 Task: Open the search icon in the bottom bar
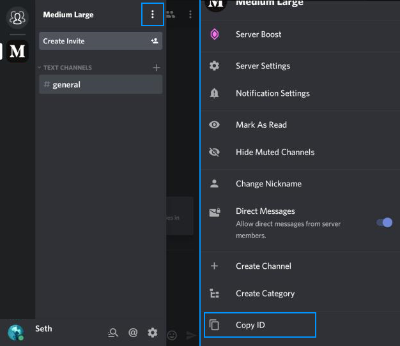[x=113, y=333]
